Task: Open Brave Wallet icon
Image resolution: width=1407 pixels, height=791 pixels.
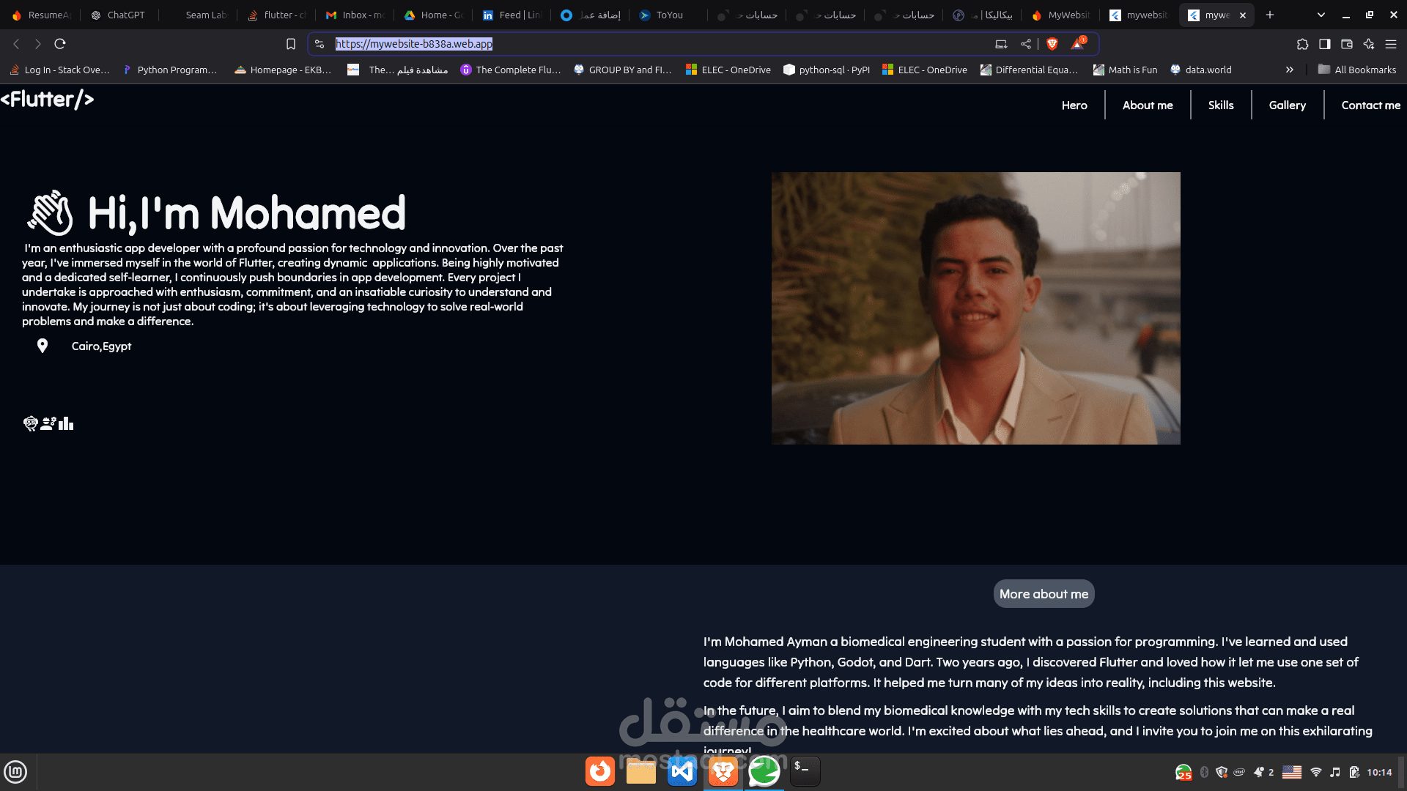Action: click(x=1346, y=44)
